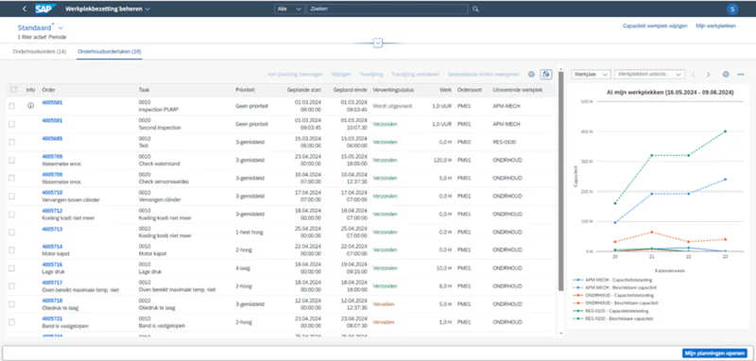Switch to Onderhoudsorders (14) tab
The image size is (756, 361).
coord(40,51)
